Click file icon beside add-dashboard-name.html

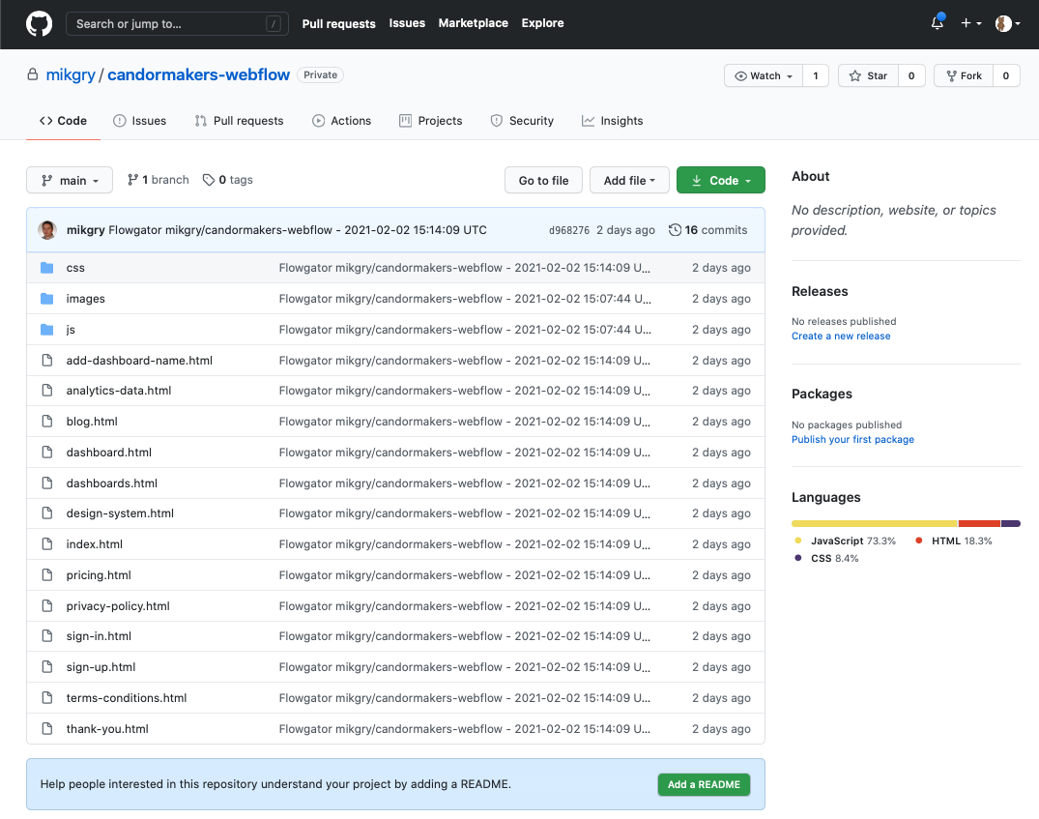47,360
